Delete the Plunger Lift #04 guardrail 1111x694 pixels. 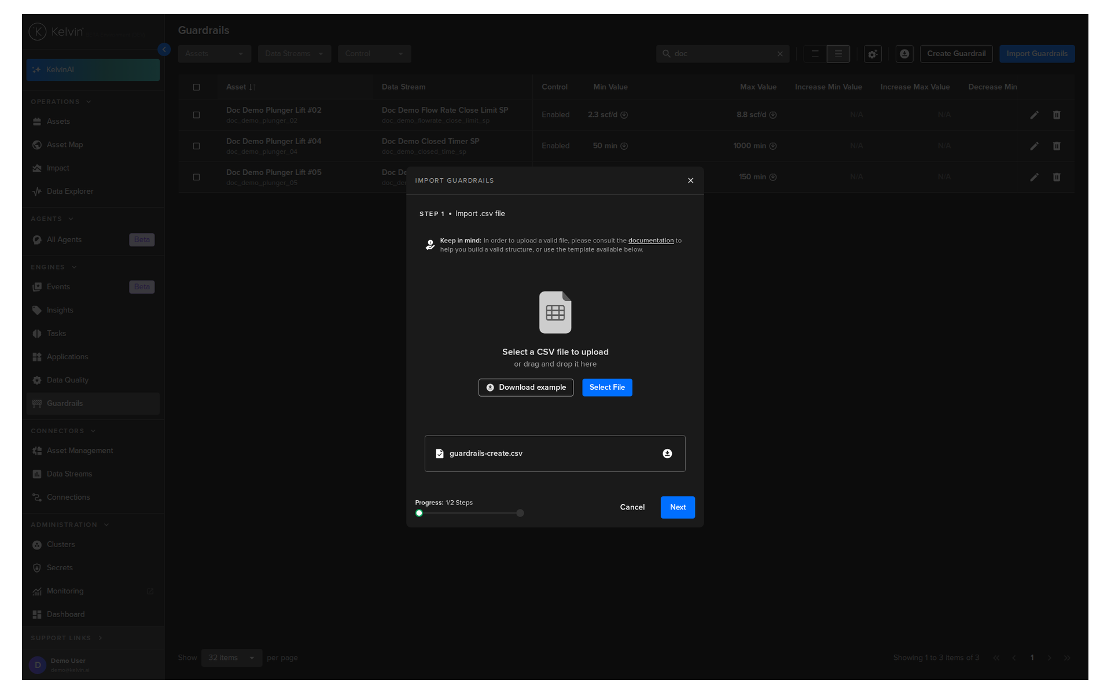[1057, 146]
